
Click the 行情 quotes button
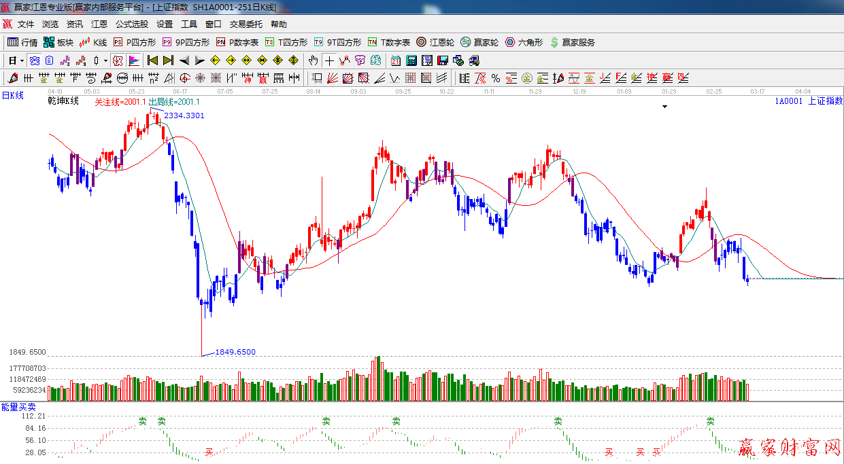point(22,42)
